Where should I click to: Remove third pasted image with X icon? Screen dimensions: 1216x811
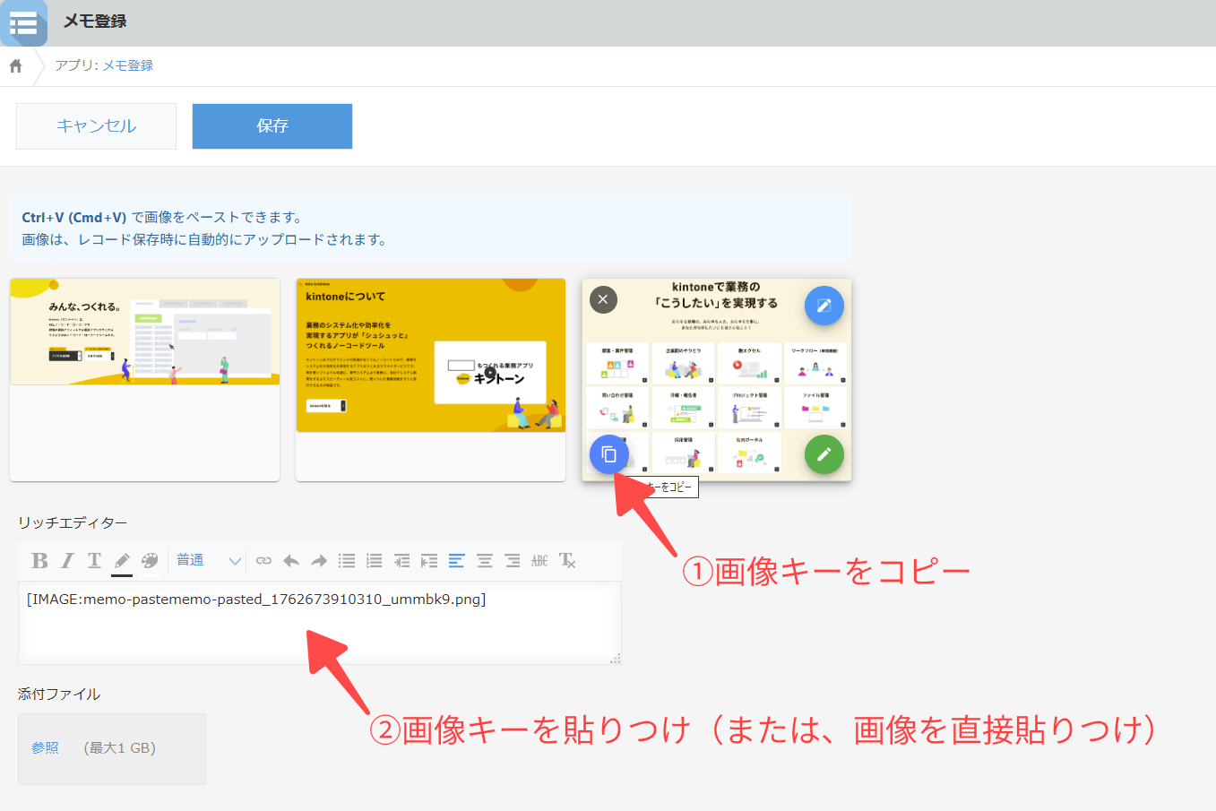603,299
